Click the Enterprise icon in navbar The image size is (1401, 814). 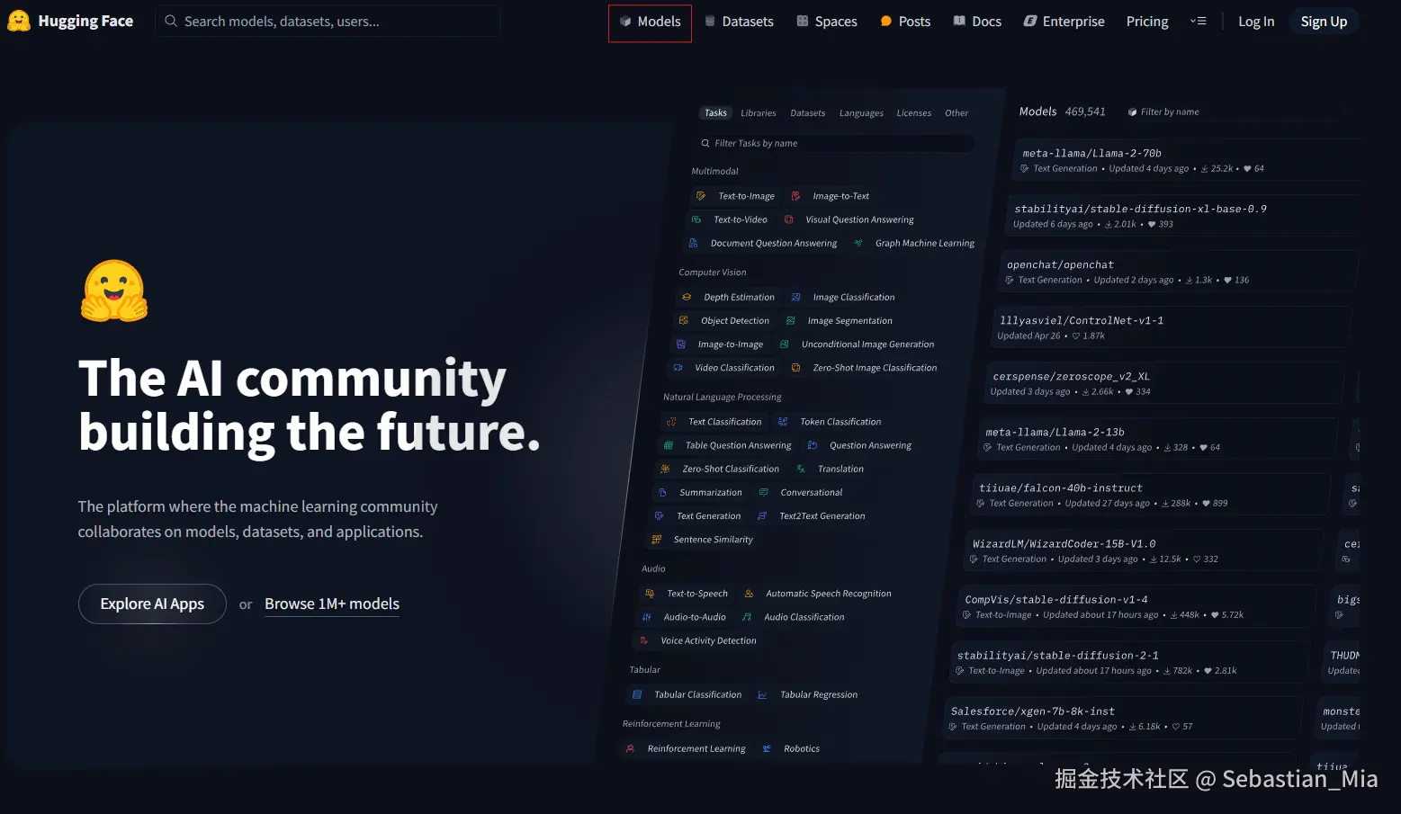coord(1030,21)
